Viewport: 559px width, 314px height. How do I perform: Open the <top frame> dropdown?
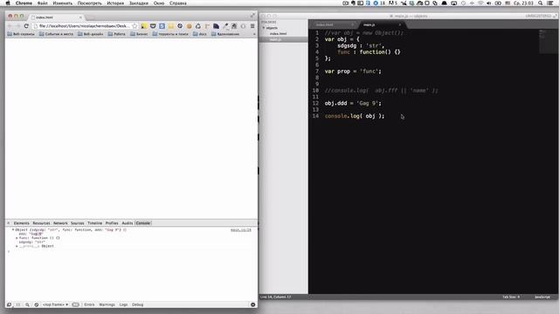[55, 304]
